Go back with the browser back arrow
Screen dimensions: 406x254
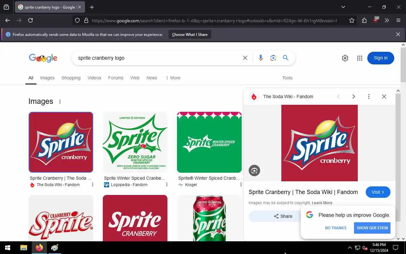click(x=8, y=20)
